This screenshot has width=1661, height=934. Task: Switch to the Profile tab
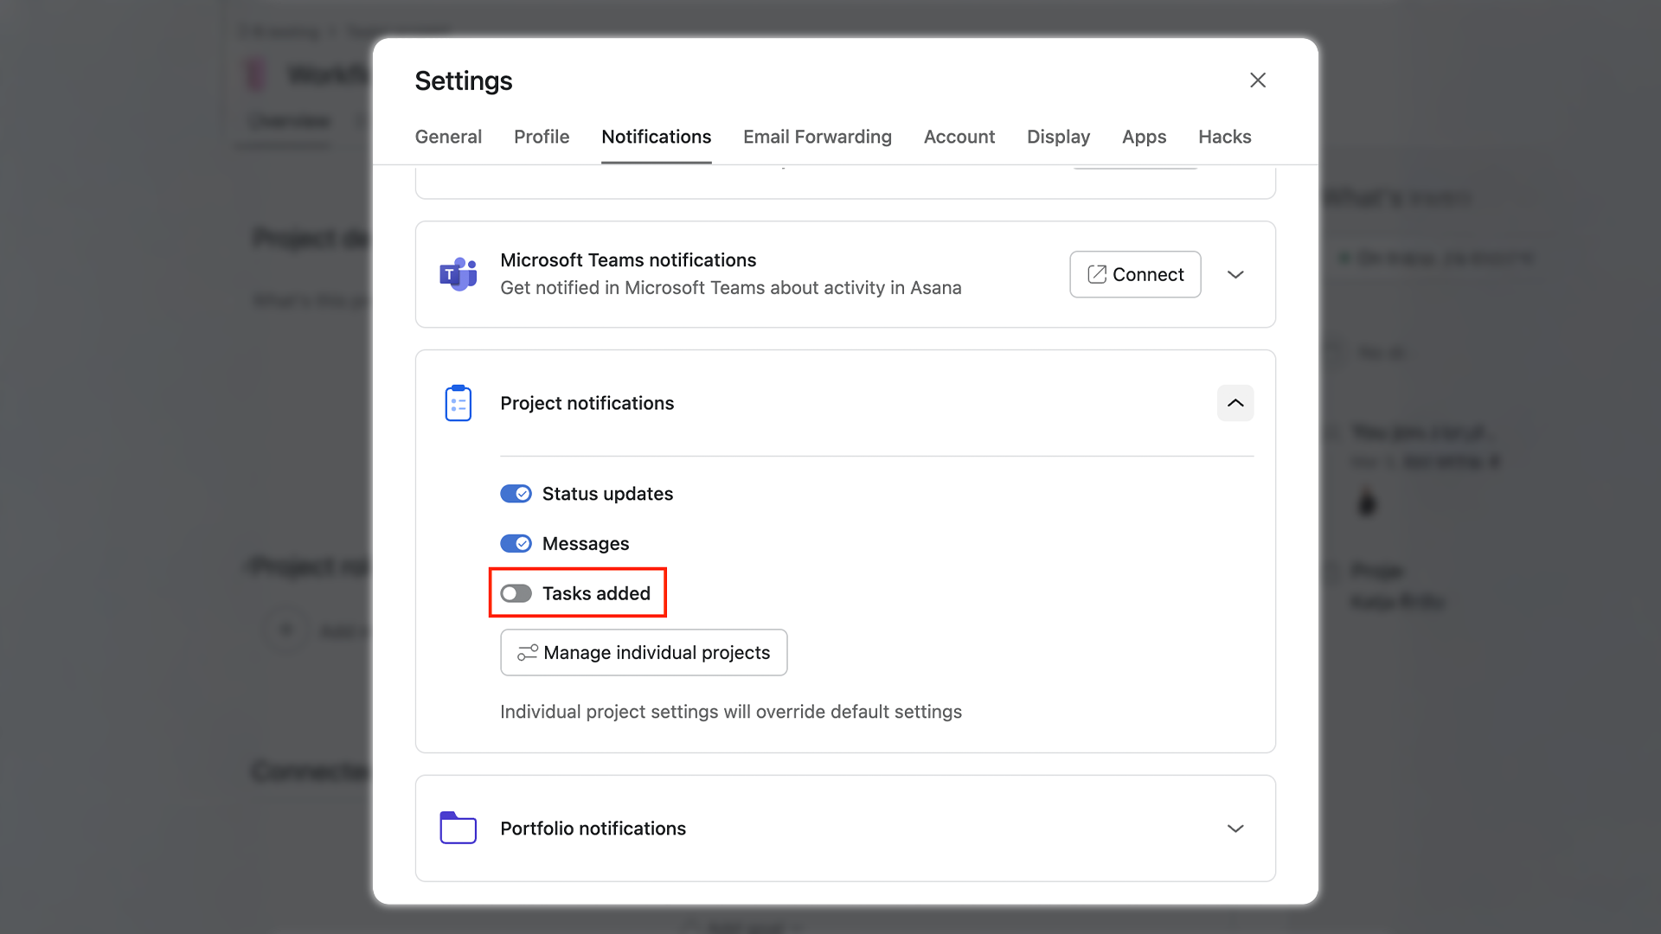[x=542, y=137]
